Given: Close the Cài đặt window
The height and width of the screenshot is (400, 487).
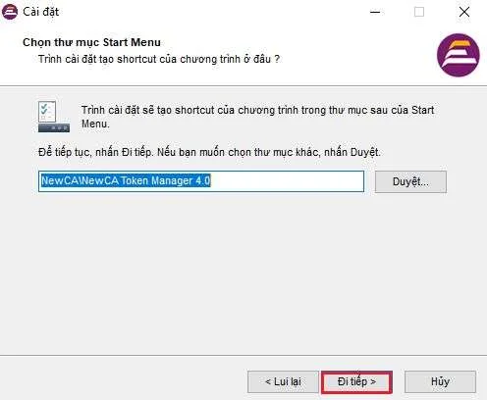Looking at the screenshot, I should pos(464,12).
